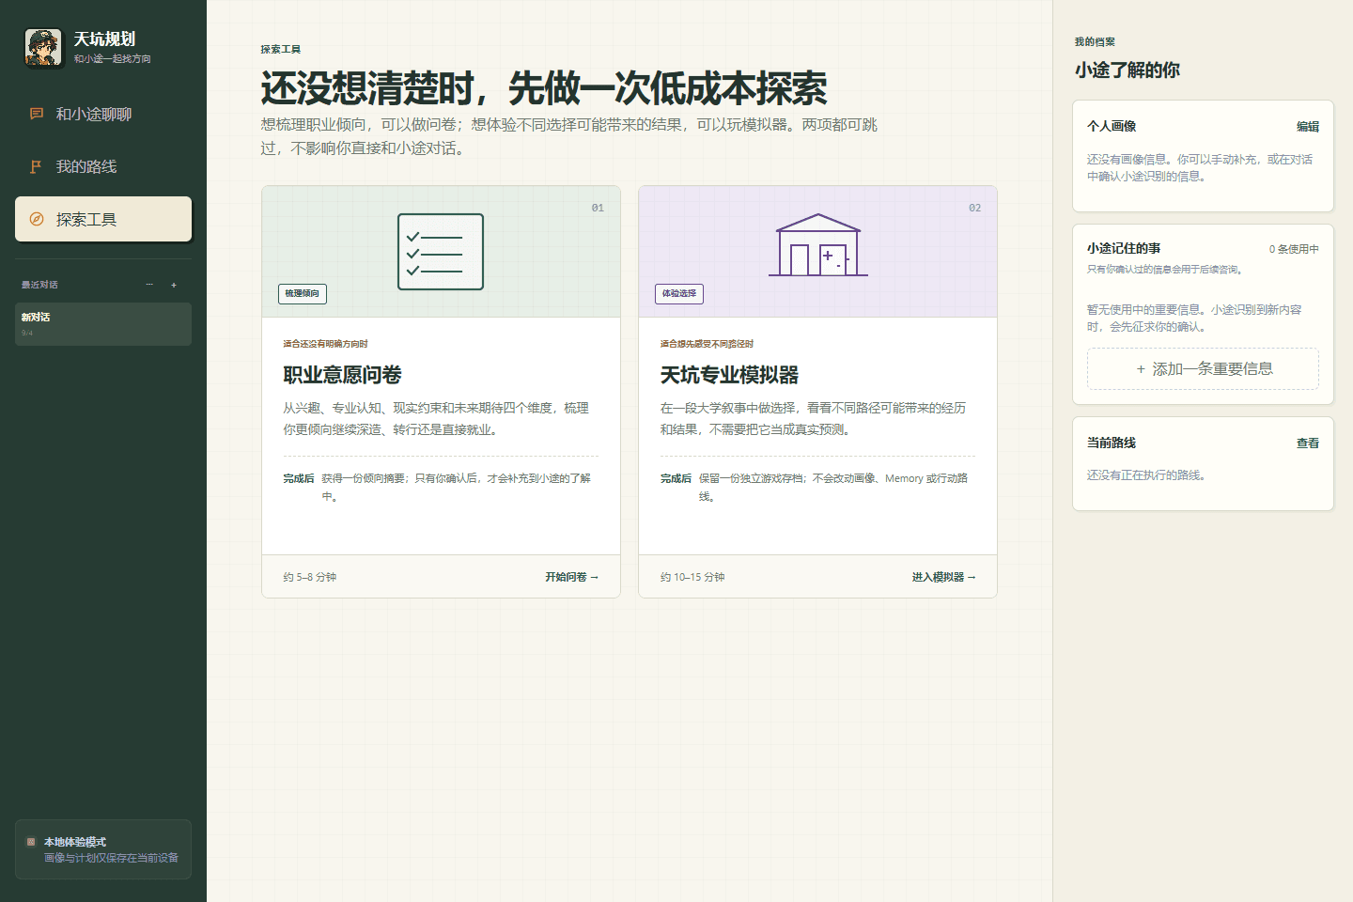
Task: Click the 约 5–8 分钟 duration text
Action: tap(310, 577)
